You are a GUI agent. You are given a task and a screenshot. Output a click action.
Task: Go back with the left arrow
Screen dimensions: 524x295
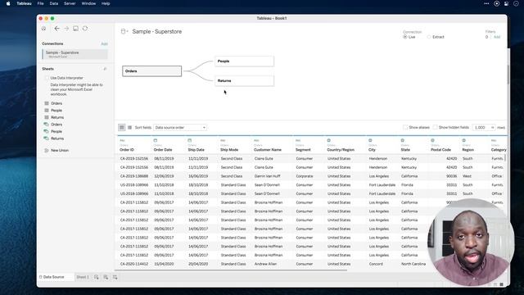56,29
